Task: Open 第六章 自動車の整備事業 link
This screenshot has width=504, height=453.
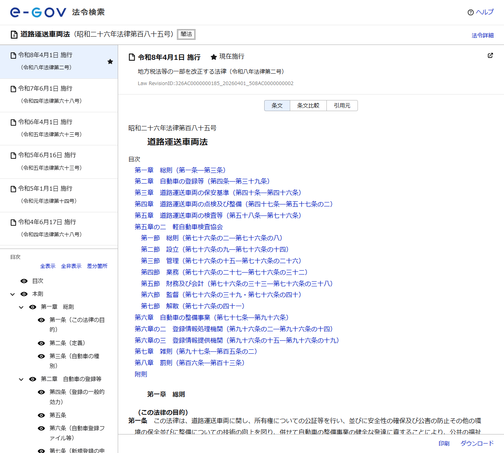Action: pos(212,317)
